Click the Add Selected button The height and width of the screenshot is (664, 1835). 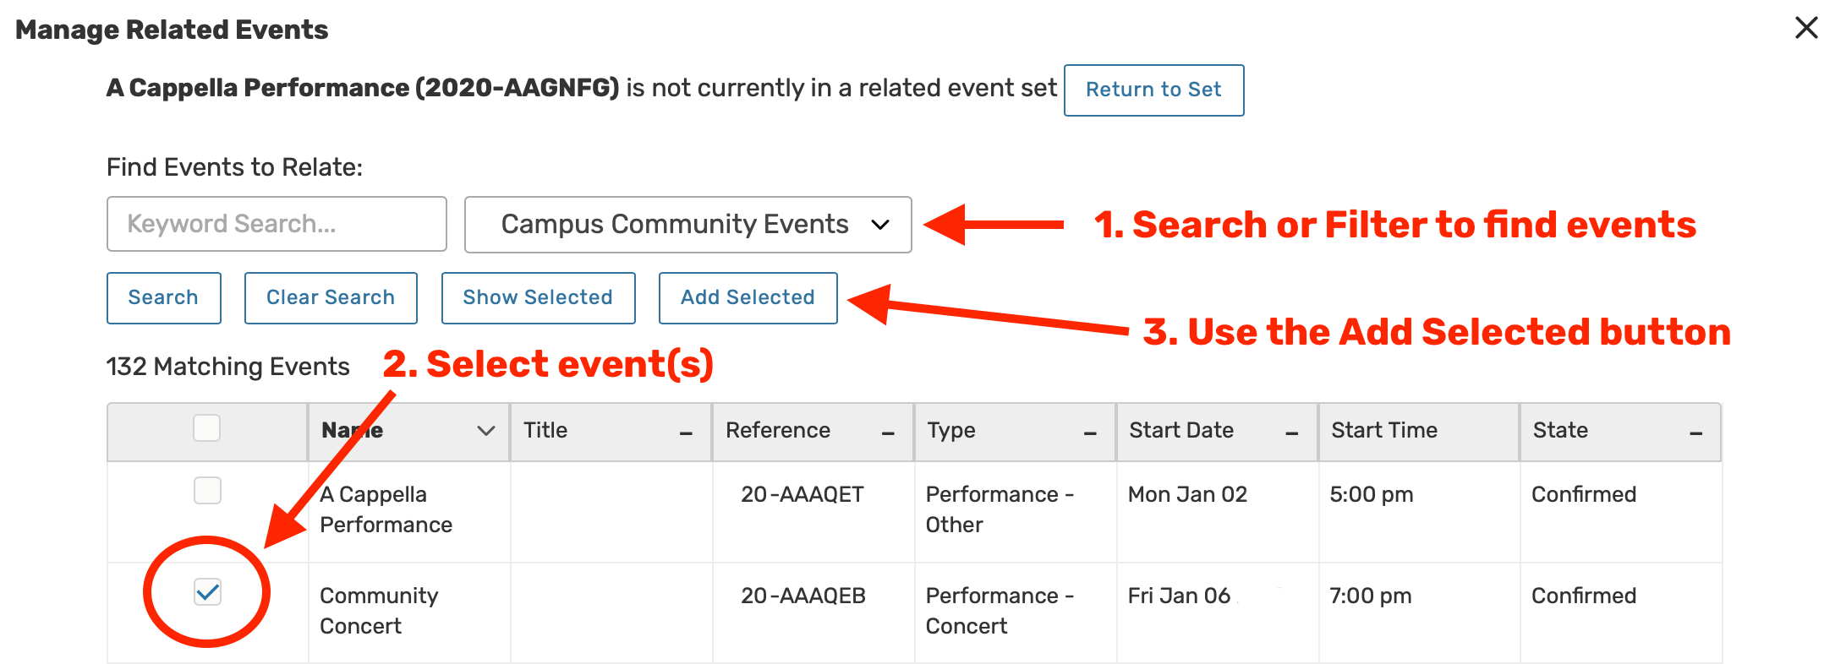pos(748,297)
